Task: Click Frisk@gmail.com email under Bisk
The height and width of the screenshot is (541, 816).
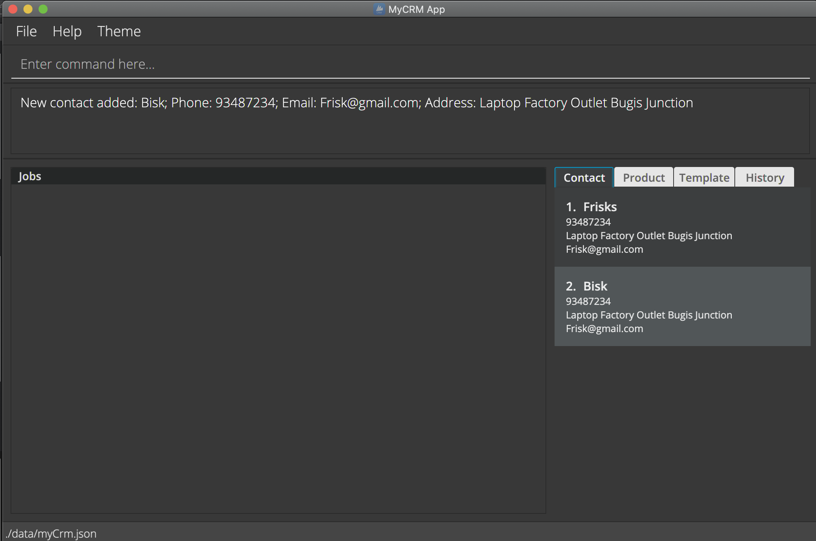Action: point(604,329)
